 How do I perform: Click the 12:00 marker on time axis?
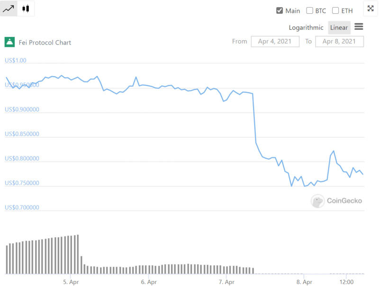(346, 282)
